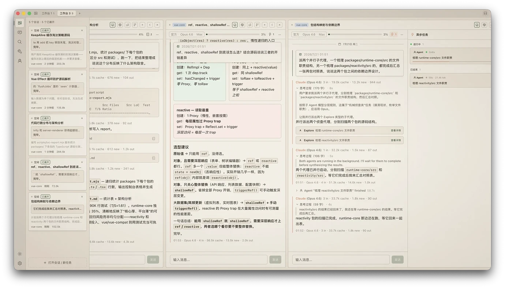
Task: Open model selector 官方 Opus 4.6 Max in 包结构映射 pane
Action: point(309,34)
